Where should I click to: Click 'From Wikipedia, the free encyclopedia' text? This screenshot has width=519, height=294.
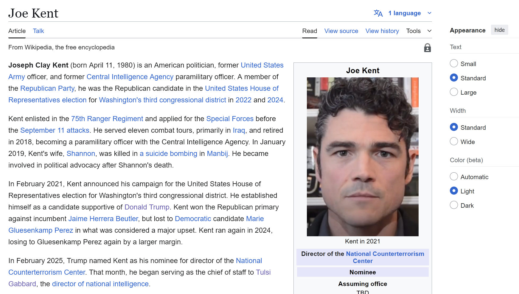point(61,47)
